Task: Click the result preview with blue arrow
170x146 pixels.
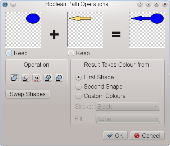Action: pos(147,30)
